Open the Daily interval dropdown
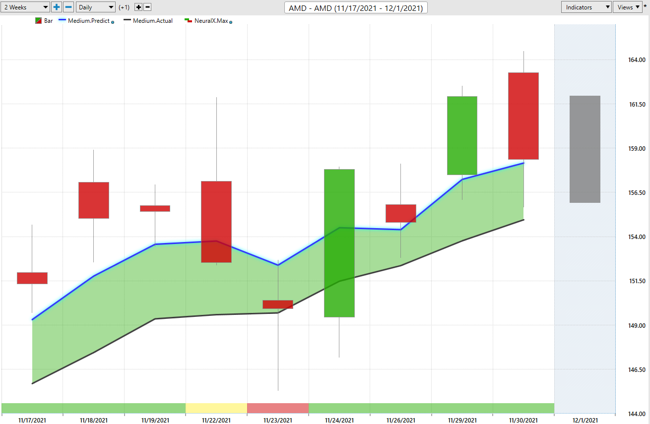This screenshot has height=424, width=650. click(96, 7)
